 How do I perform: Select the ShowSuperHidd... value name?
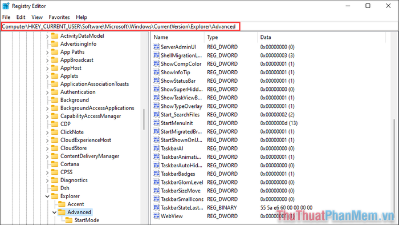pyautogui.click(x=182, y=89)
